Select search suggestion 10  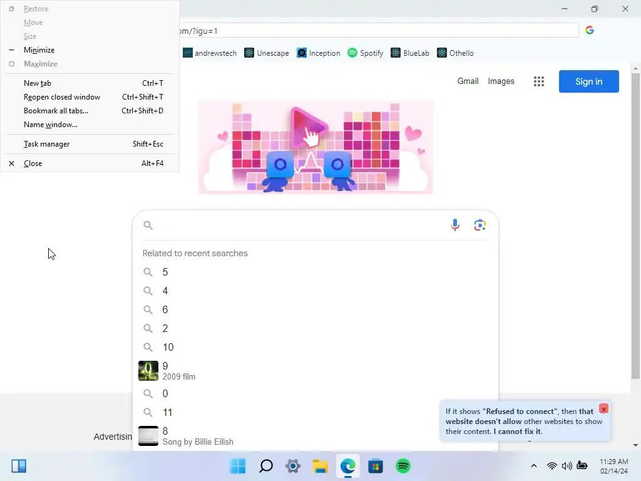click(x=315, y=347)
